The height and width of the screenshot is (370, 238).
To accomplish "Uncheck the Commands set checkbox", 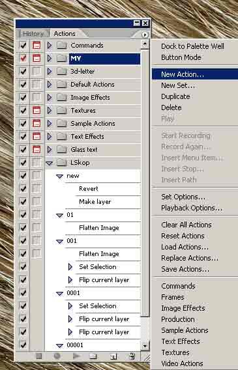I will click(x=23, y=46).
